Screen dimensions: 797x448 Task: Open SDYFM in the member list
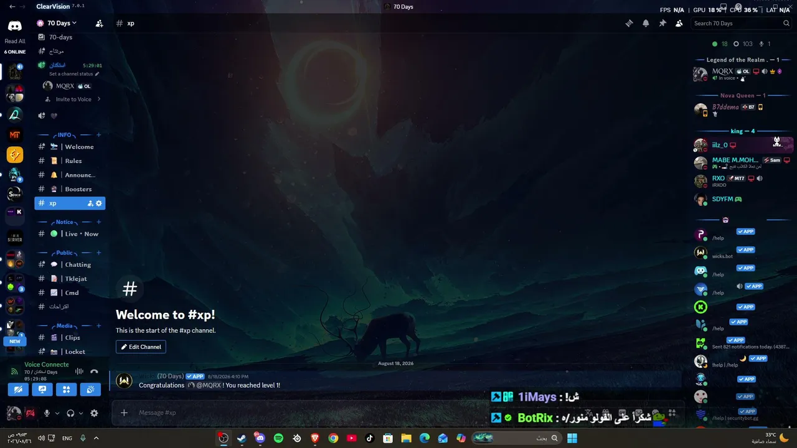[742, 199]
